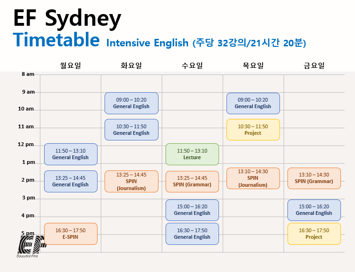
Task: Select Thursday 13:10 – 14:30 SPIN (Journalism) block
Action: pos(253,178)
